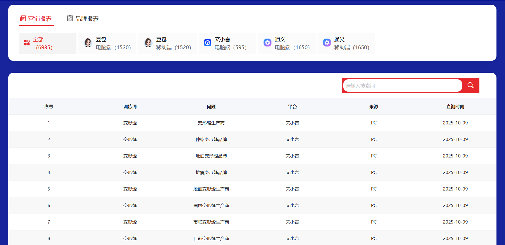
Task: Click the 来源 column header
Action: pos(374,107)
